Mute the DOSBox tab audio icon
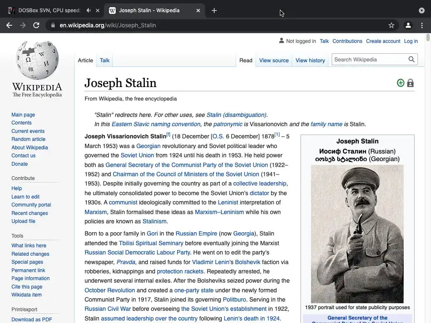Image resolution: width=431 pixels, height=323 pixels. pos(88,11)
